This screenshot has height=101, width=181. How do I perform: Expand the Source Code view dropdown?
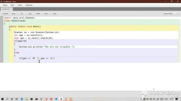[x=171, y=13]
